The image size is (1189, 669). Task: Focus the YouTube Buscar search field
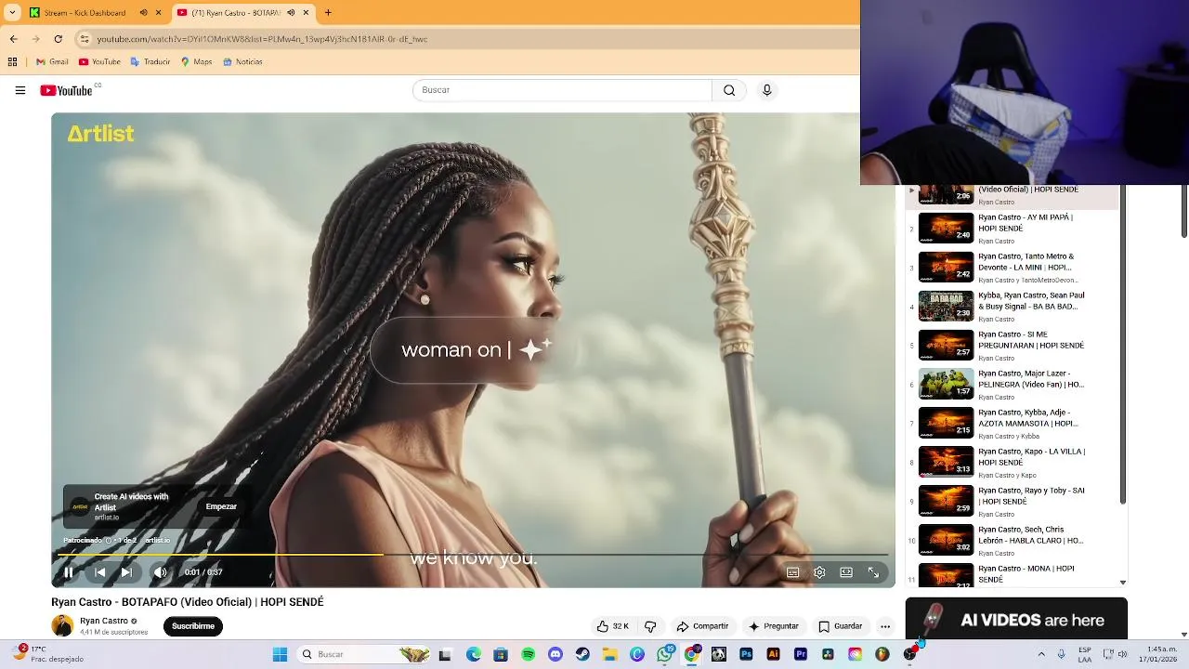[562, 90]
